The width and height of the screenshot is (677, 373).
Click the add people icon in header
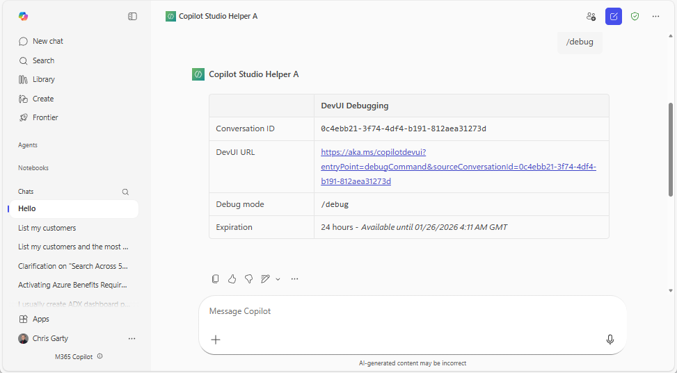[x=591, y=16]
